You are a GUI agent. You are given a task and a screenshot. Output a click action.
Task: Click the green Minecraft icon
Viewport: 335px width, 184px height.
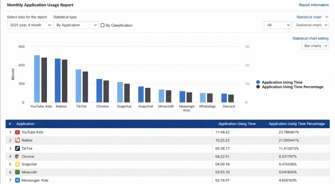pyautogui.click(x=17, y=172)
